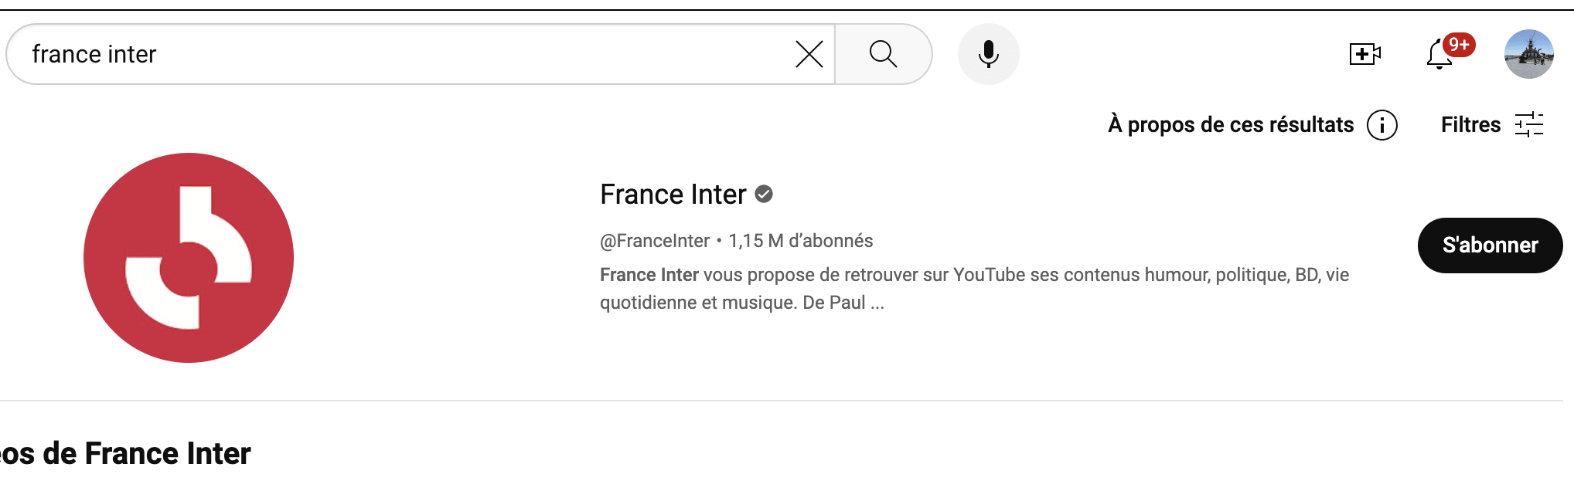Subscribe with the S'abonner button
The height and width of the screenshot is (491, 1574).
coord(1490,245)
